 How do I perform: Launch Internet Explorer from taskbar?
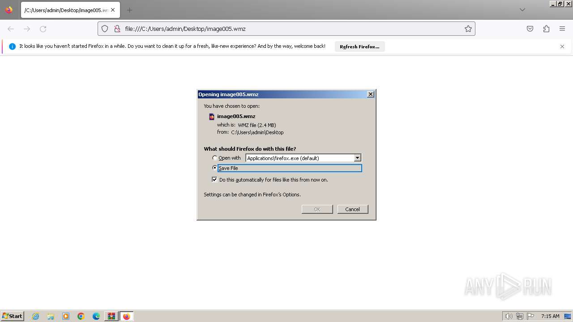point(36,316)
